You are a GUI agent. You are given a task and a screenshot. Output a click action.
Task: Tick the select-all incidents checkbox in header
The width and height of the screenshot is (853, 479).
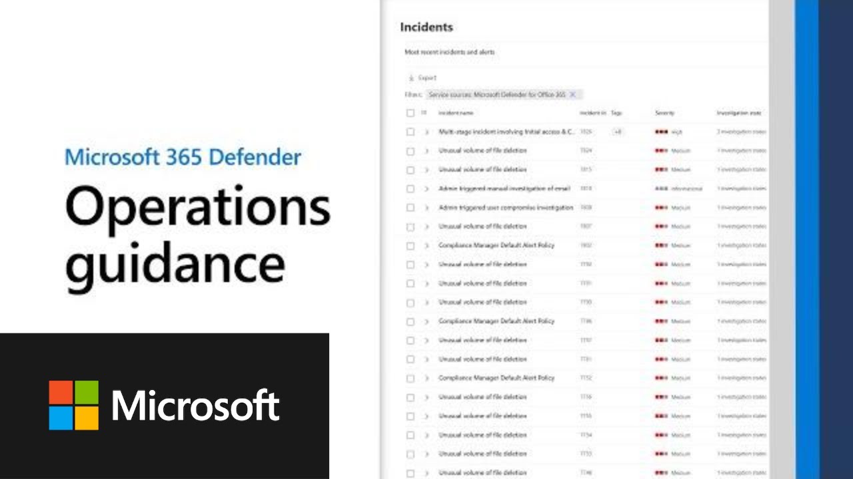pos(411,113)
